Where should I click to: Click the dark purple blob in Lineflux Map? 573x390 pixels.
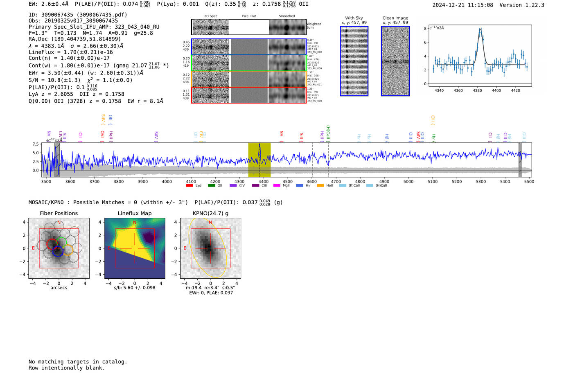pos(149,237)
